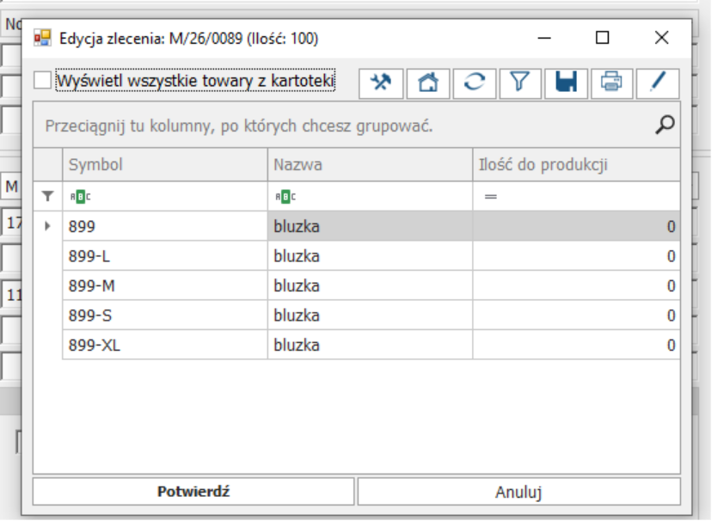Click the 'Ilość do produkcji' column header

pyautogui.click(x=575, y=164)
